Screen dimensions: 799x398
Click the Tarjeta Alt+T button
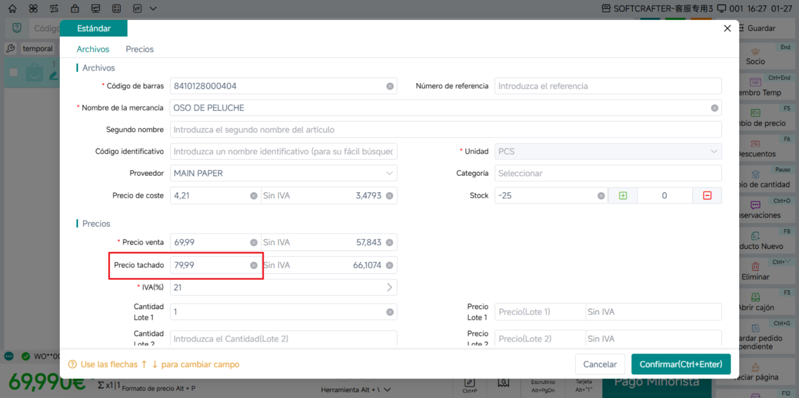(584, 386)
